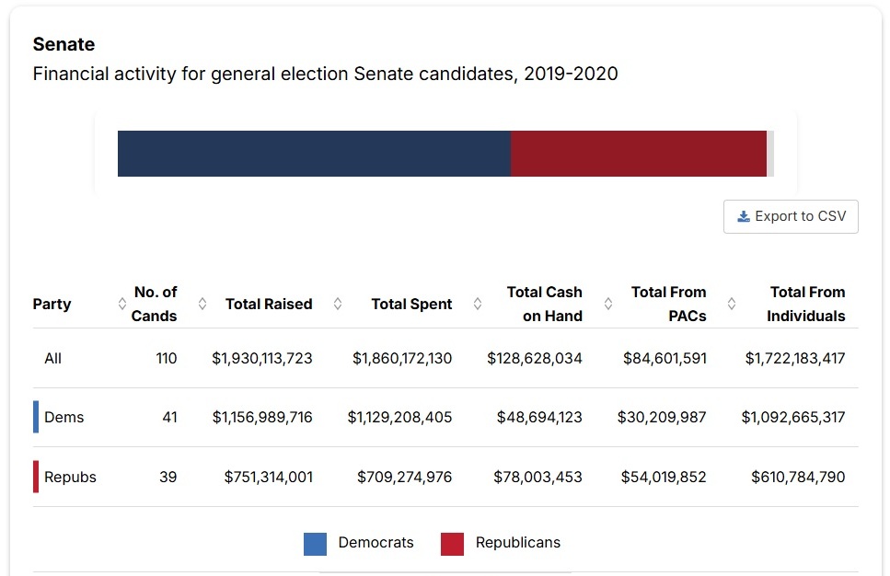Click the Republicans legend label
This screenshot has height=576, width=890.
(517, 543)
